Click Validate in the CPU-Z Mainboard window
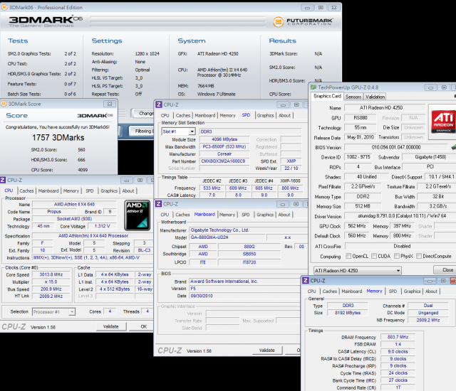Image resolution: width=456 pixels, height=391 pixels. [267, 350]
